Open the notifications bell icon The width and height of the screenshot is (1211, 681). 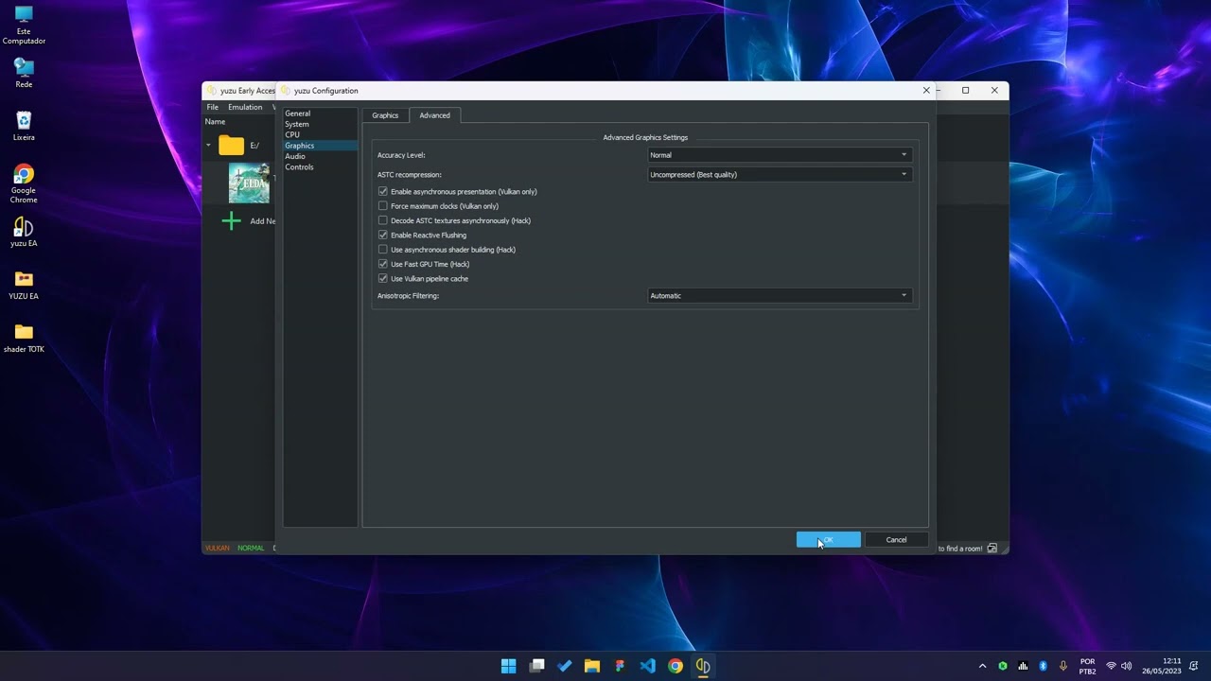[1194, 666]
